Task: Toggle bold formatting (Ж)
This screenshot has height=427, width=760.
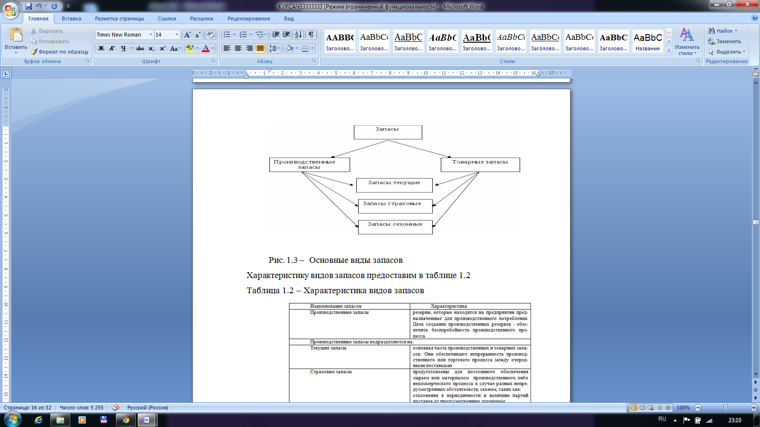Action: coord(101,48)
